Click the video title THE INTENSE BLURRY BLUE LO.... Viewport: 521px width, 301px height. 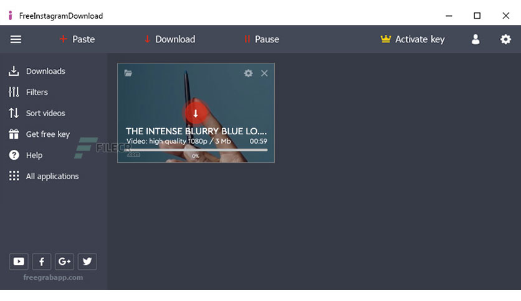point(196,131)
